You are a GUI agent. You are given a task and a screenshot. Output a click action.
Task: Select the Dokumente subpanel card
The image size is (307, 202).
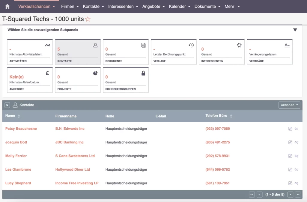126,52
